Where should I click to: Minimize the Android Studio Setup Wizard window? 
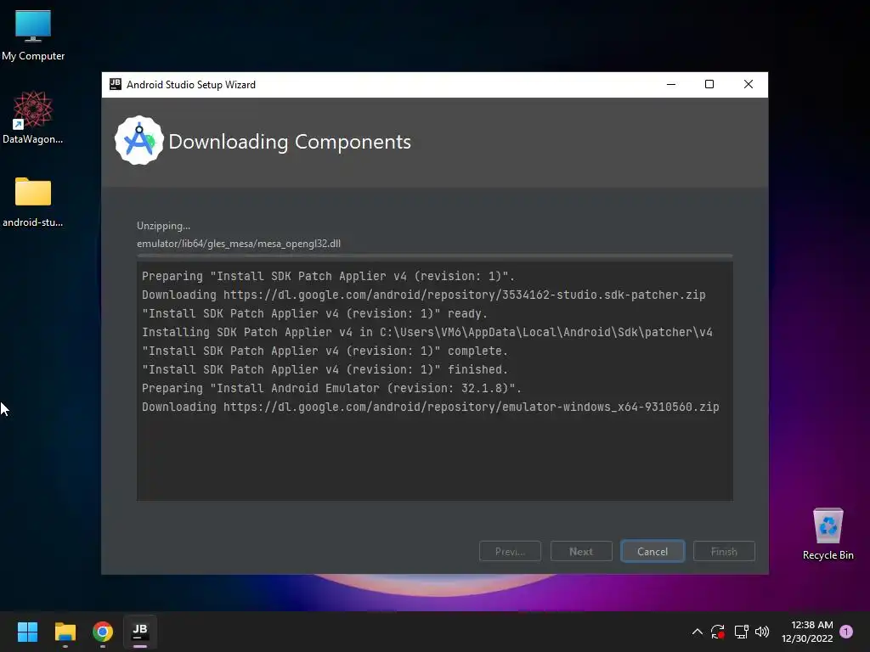[x=671, y=84]
